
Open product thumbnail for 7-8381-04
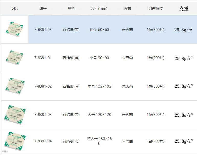pos(15,141)
